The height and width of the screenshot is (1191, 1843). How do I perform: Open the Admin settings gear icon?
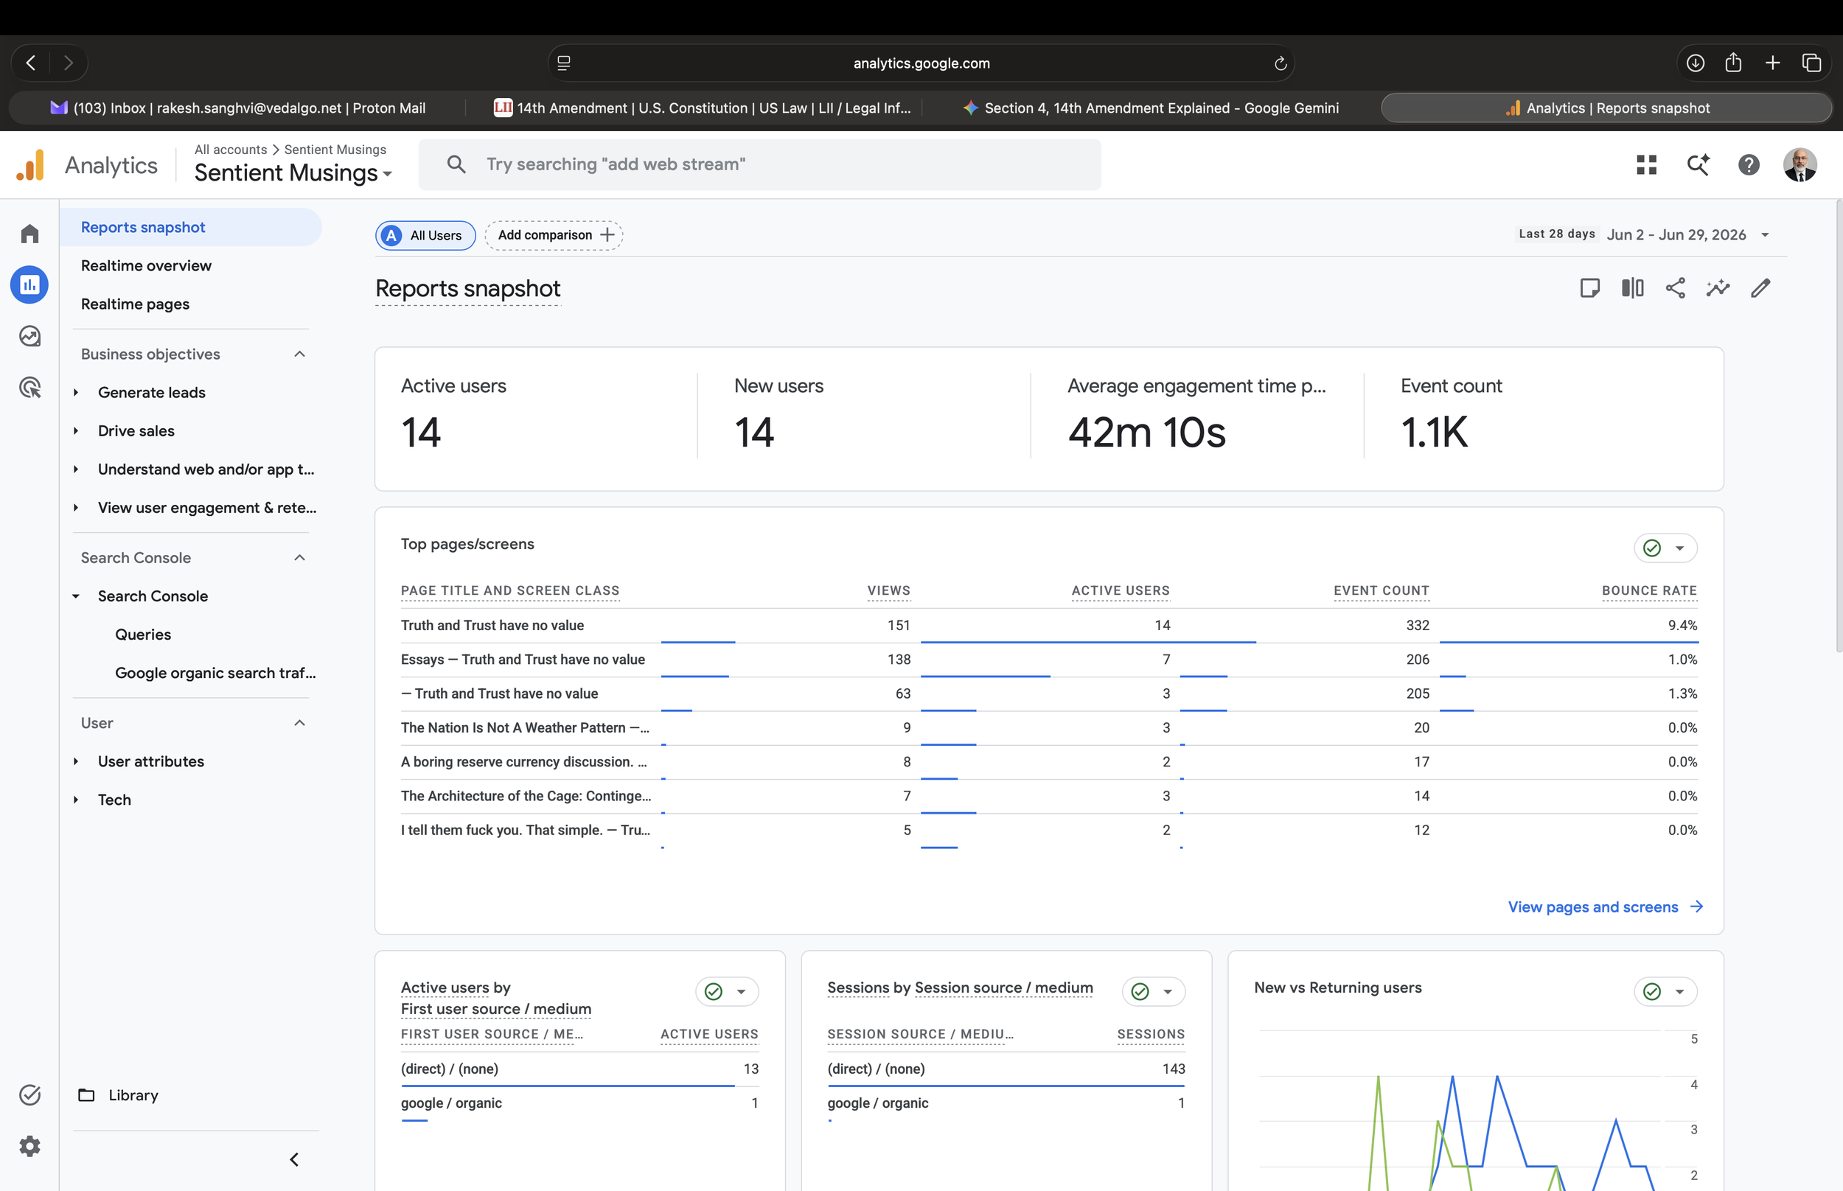[x=29, y=1146]
